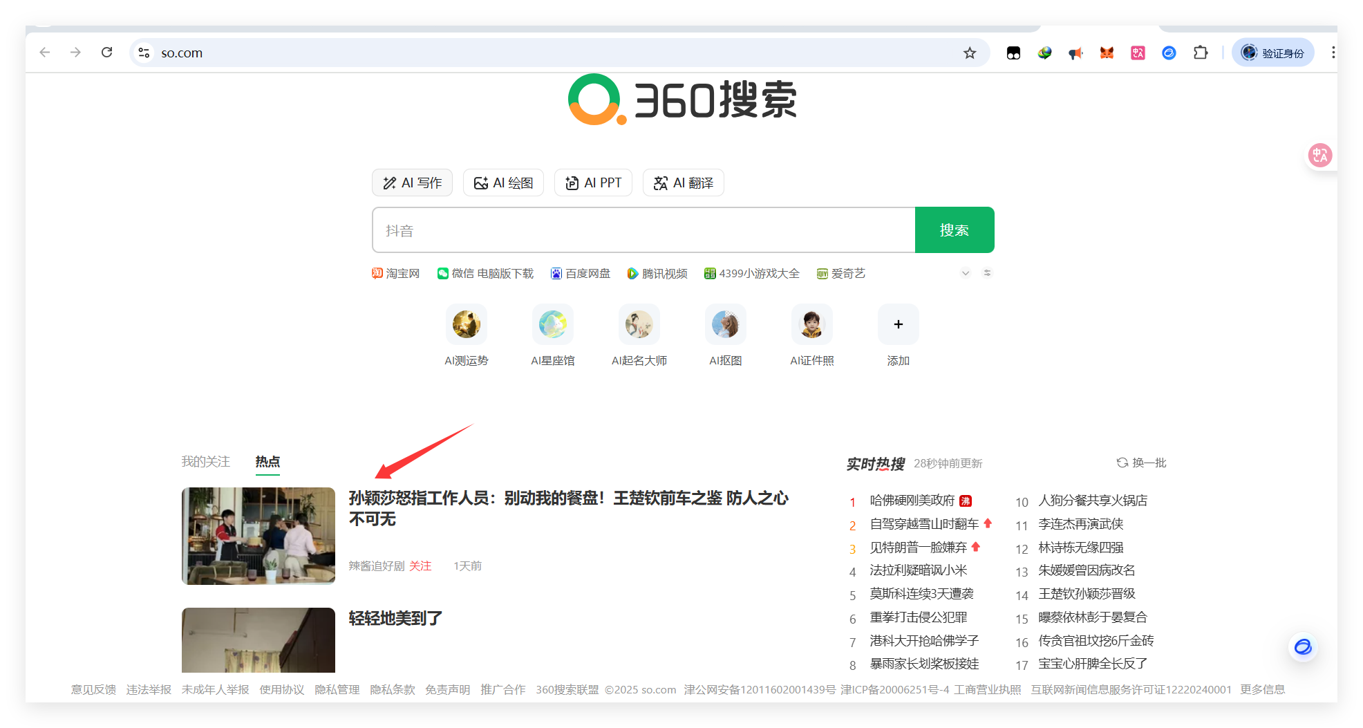Open hot search 曝蔡依林彭于晏复合
1363x728 pixels.
(1093, 617)
